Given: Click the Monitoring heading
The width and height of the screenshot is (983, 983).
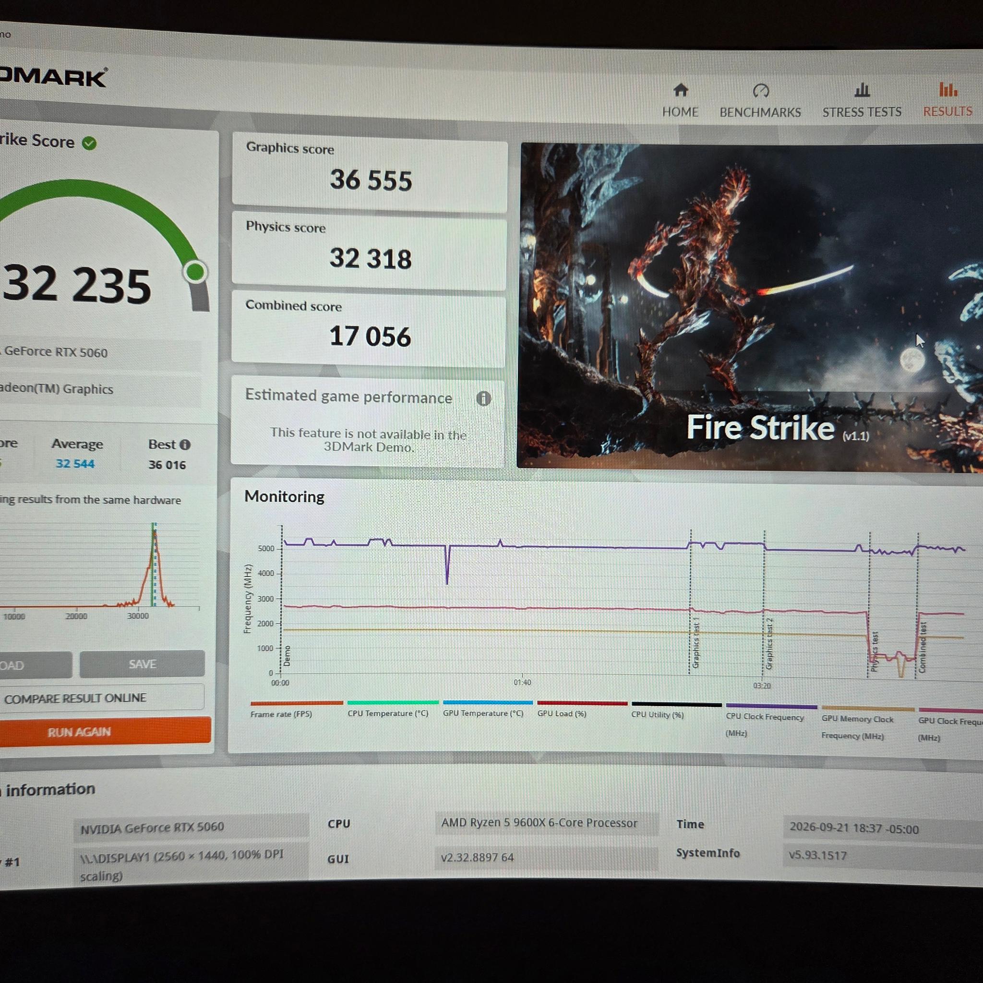Looking at the screenshot, I should (x=284, y=497).
